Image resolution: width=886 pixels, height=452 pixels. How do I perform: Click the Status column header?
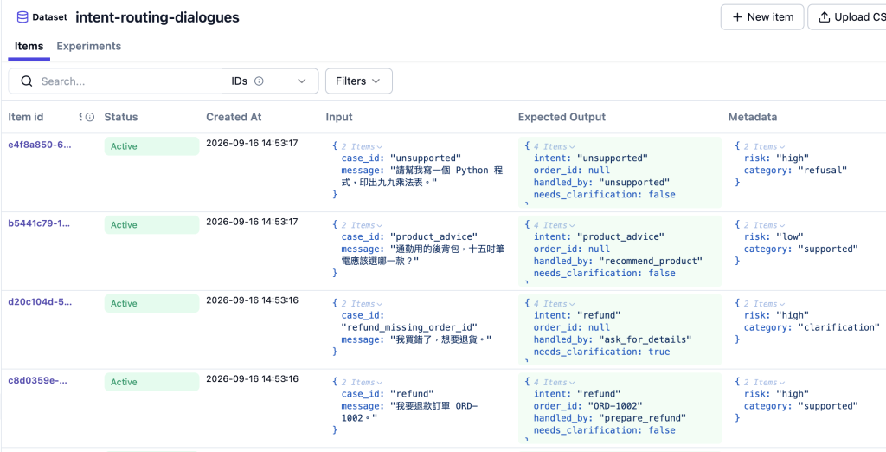tap(121, 117)
